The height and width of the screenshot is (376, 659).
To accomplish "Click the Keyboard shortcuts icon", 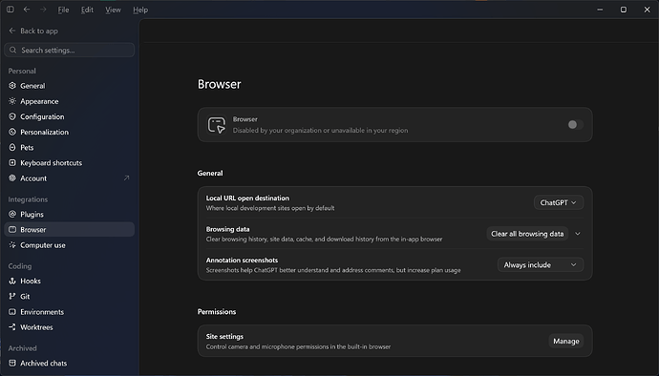I will point(12,162).
